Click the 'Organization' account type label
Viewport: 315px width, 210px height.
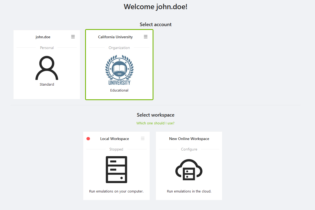point(119,48)
